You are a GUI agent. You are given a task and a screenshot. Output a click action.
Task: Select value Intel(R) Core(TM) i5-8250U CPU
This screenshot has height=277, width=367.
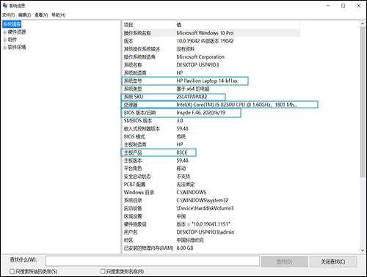tap(211, 105)
